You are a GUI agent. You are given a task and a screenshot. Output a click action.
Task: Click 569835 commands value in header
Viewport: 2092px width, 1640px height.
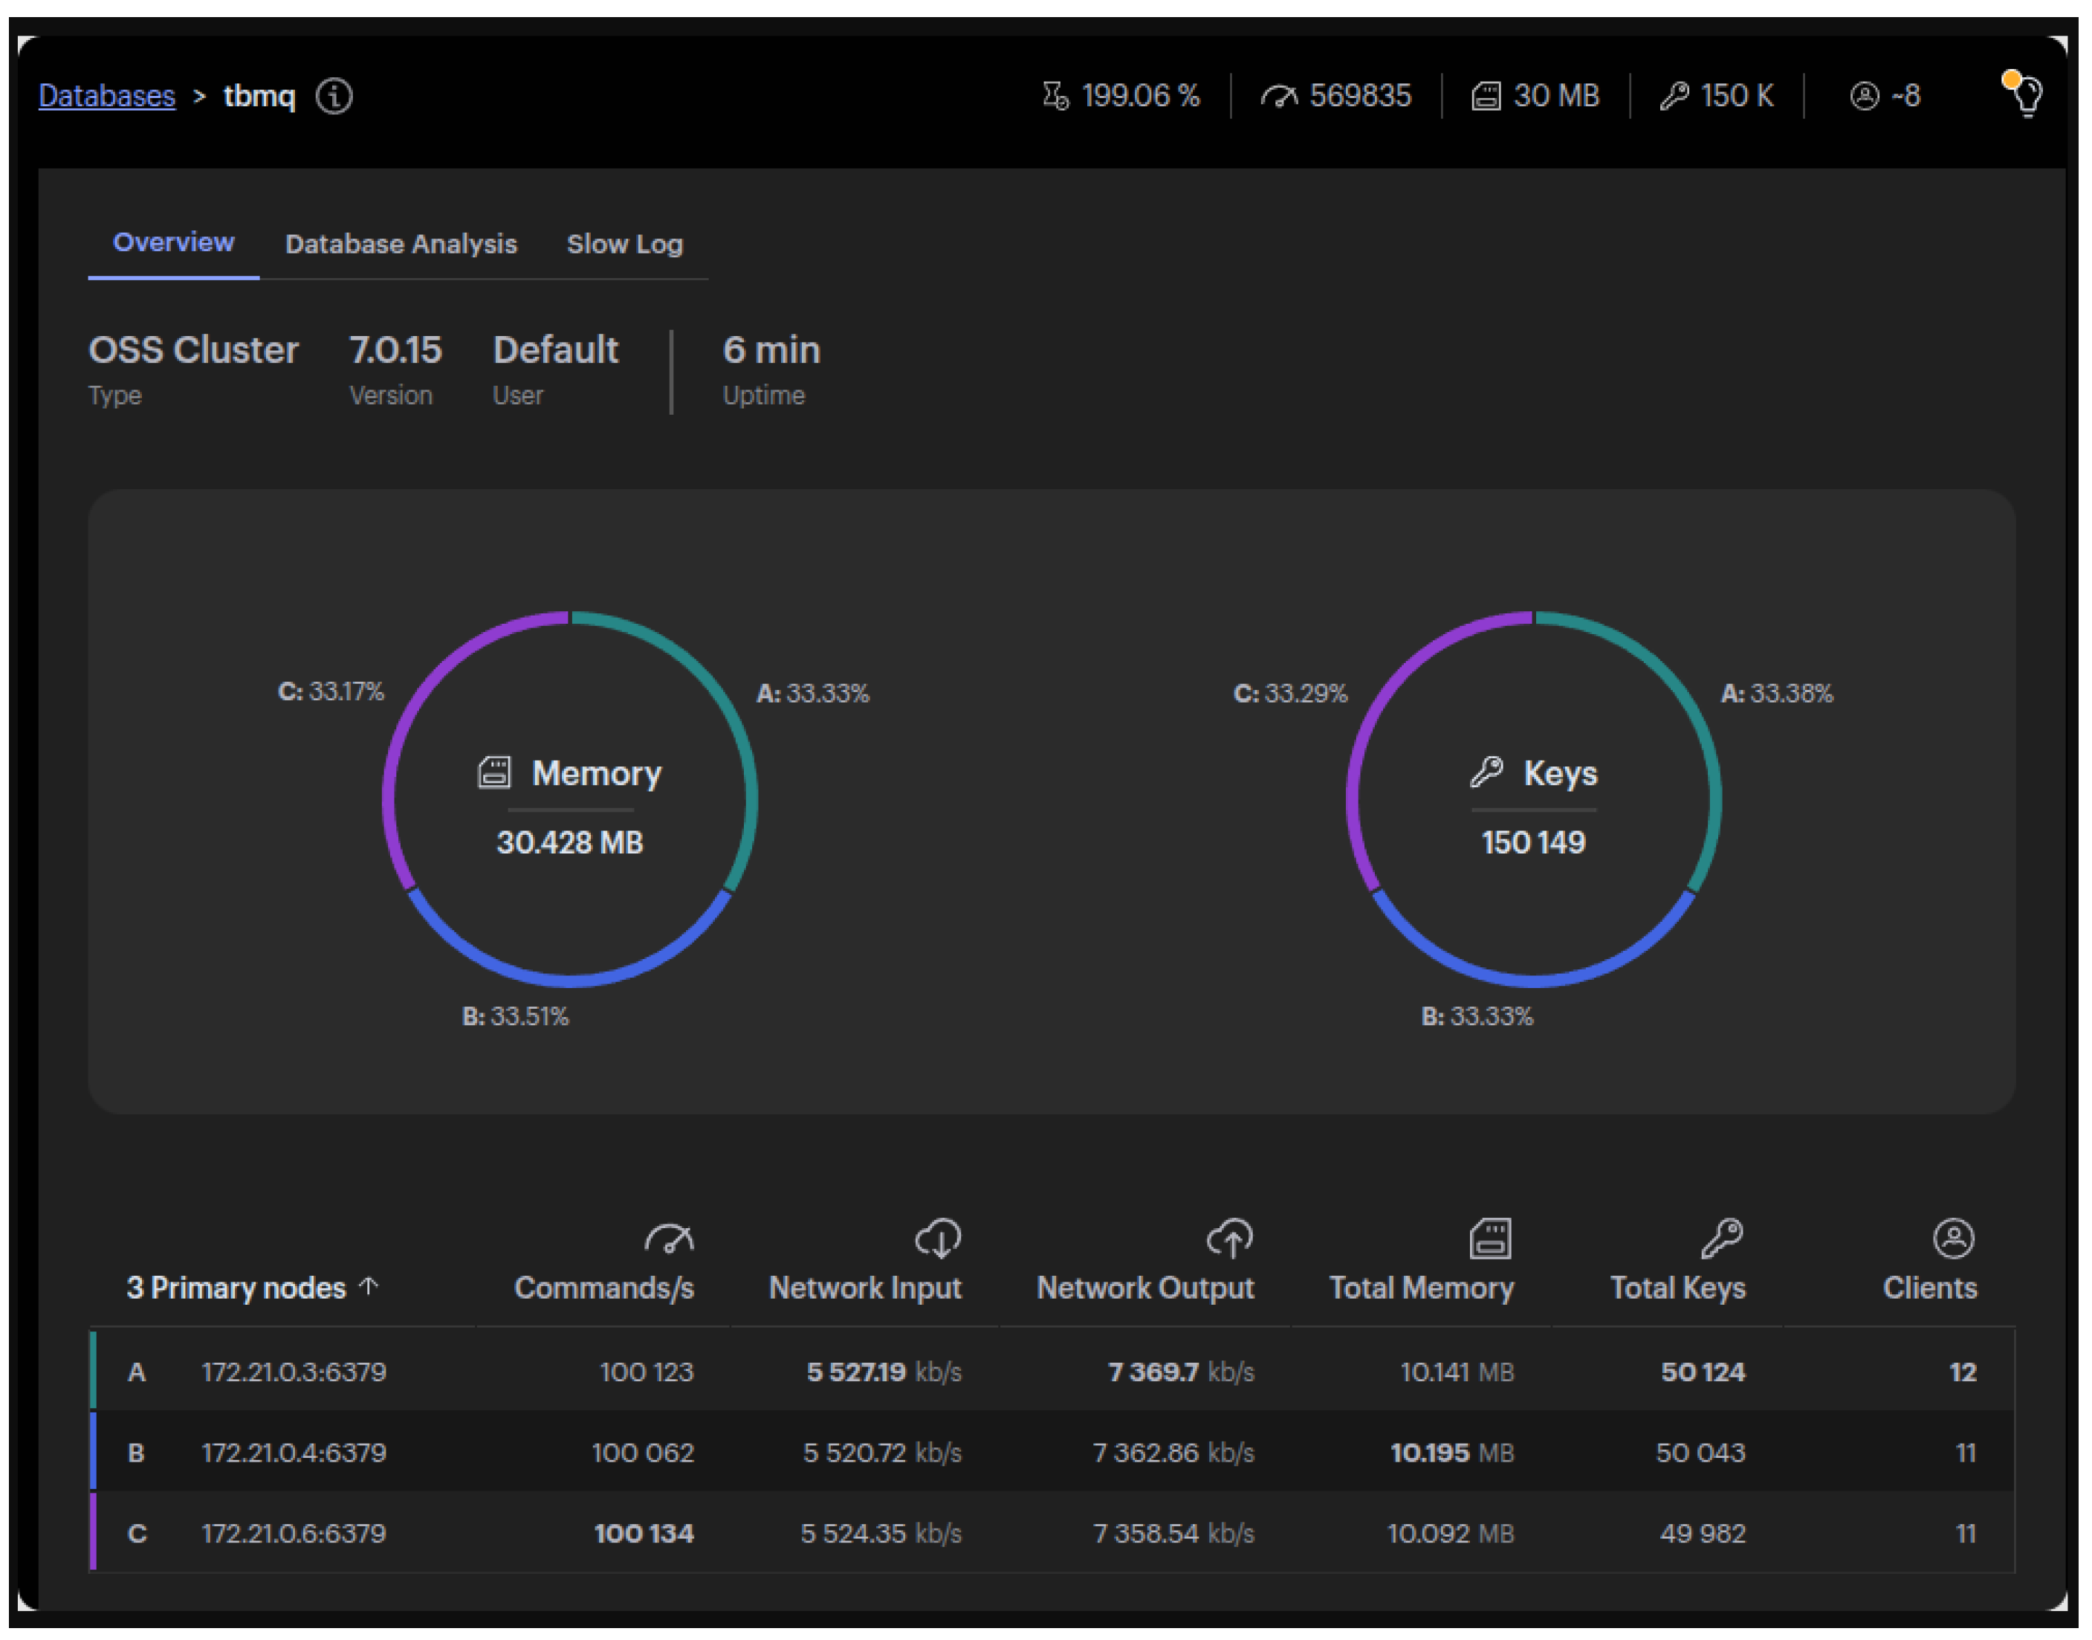pos(1360,96)
